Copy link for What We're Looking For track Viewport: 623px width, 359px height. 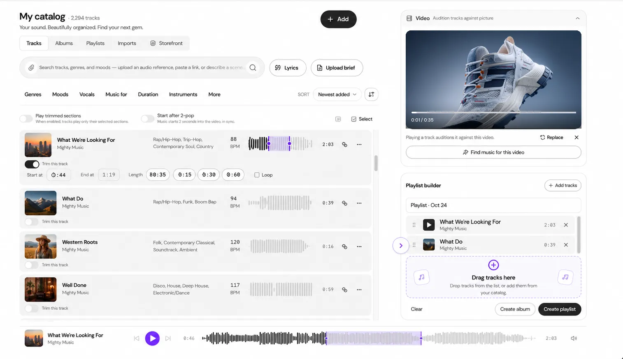pos(344,145)
